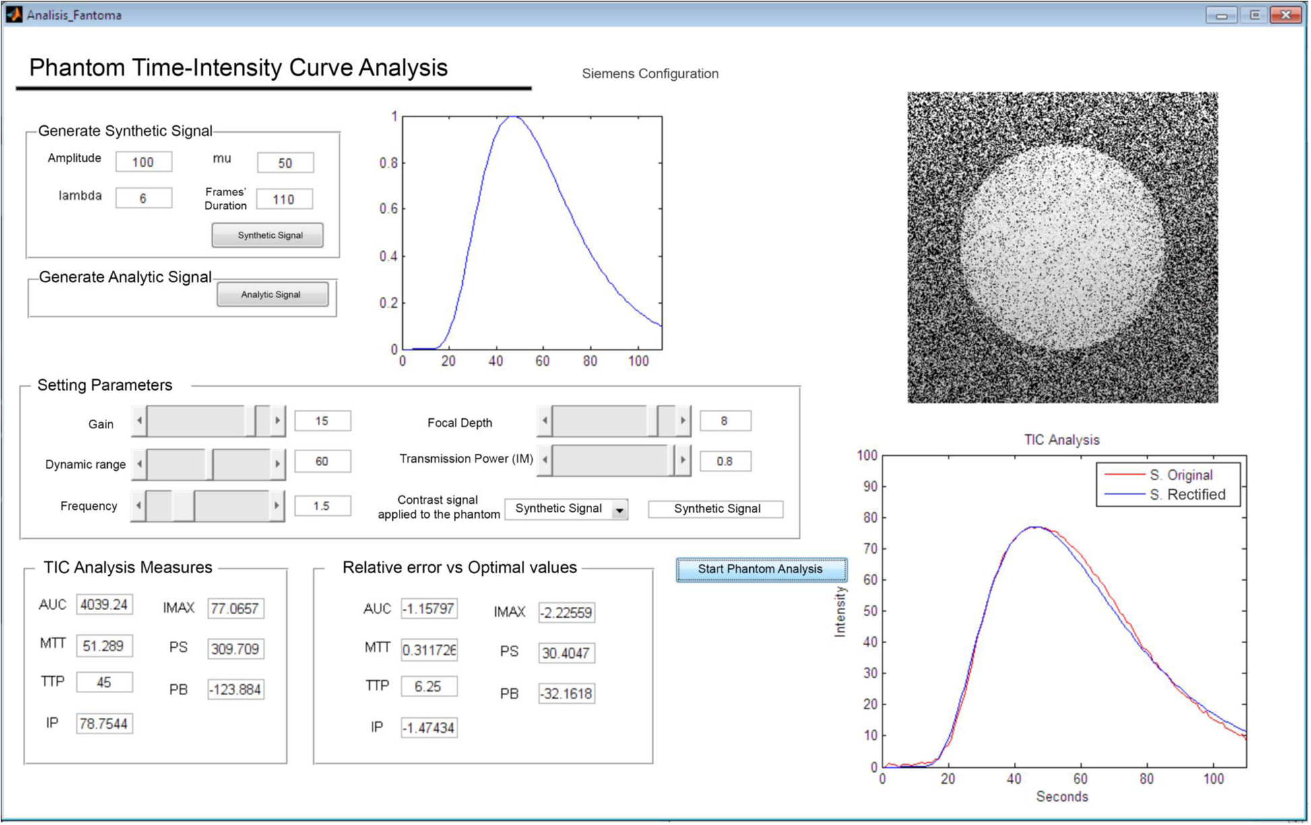The width and height of the screenshot is (1311, 825).
Task: Increase Dynamic range with right arrow
Action: tap(278, 464)
